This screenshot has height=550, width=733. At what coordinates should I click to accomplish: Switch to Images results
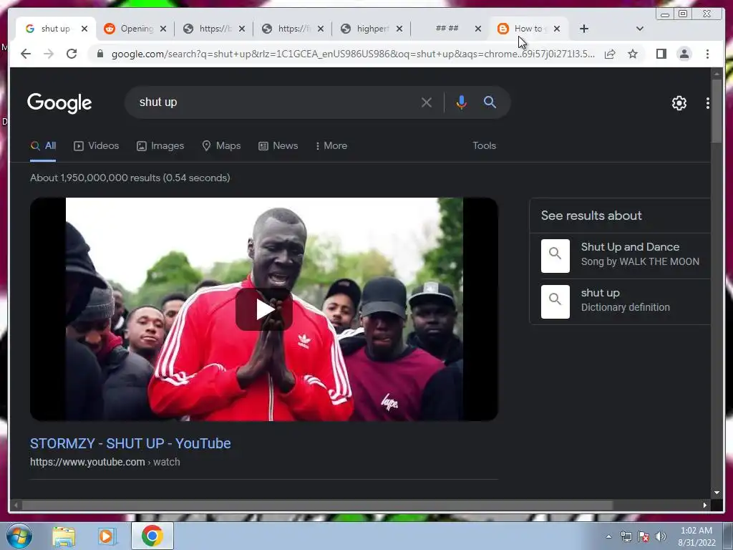[160, 146]
